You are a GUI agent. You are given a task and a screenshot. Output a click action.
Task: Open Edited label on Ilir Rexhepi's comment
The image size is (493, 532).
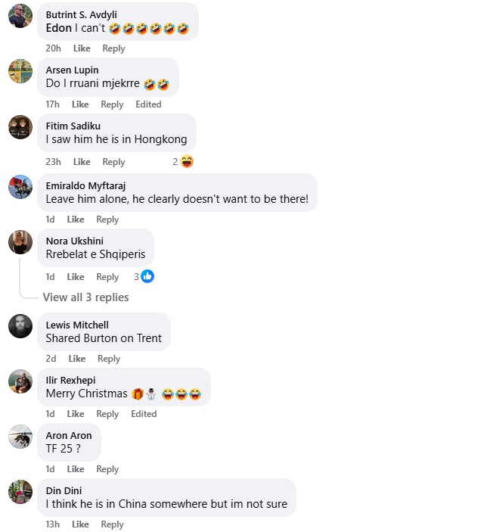pyautogui.click(x=144, y=414)
